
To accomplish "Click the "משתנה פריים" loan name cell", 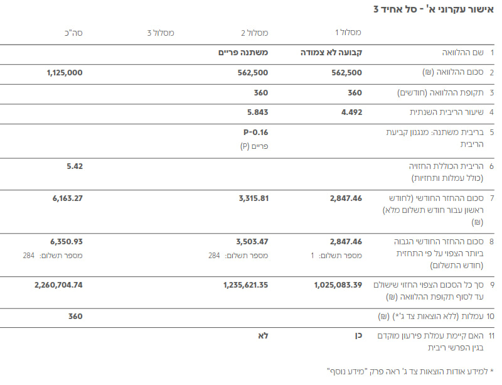I will click(243, 53).
